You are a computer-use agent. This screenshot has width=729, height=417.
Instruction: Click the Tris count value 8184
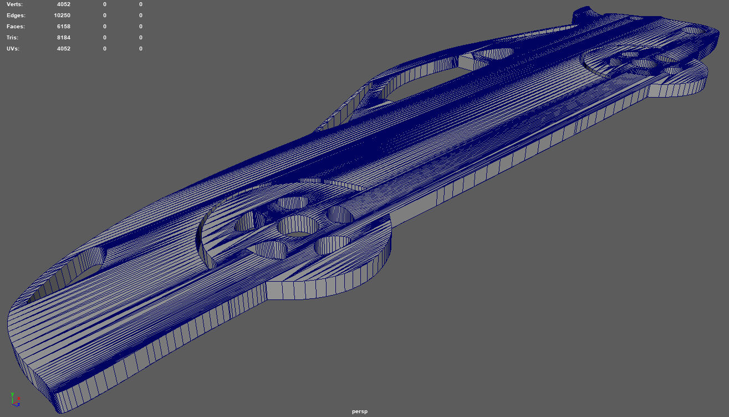click(63, 38)
